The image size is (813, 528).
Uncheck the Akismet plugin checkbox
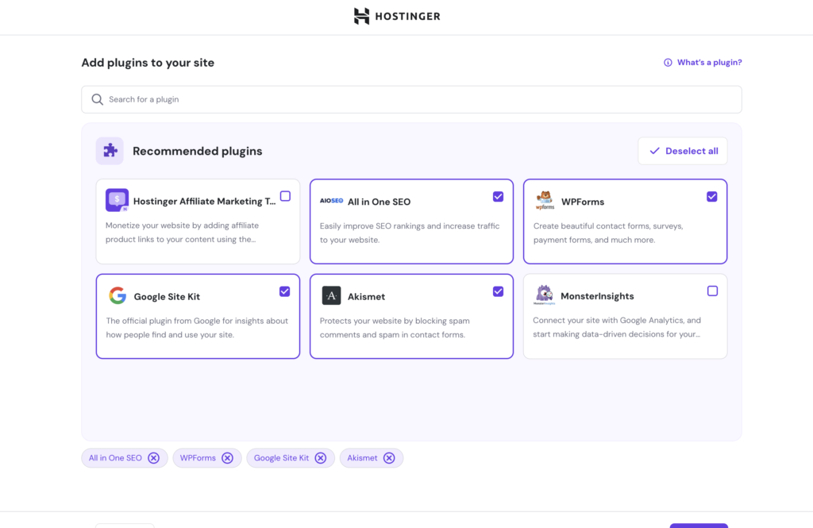(x=498, y=291)
